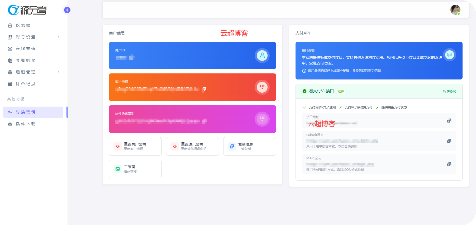
Task: Click the green check icon beside 易支付V1接口
Action: 304,91
